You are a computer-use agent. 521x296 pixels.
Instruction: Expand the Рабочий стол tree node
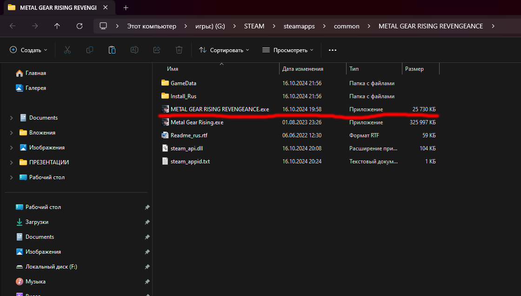click(x=11, y=177)
